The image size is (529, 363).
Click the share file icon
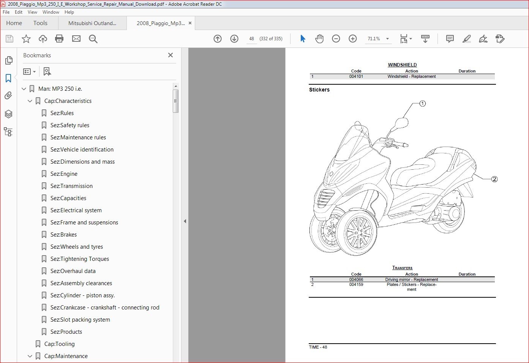pos(500,39)
